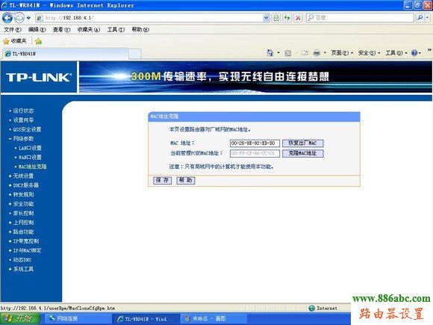This screenshot has height=325, width=433.
Task: Open LAN口设置 under network parameters
Action: pos(30,148)
